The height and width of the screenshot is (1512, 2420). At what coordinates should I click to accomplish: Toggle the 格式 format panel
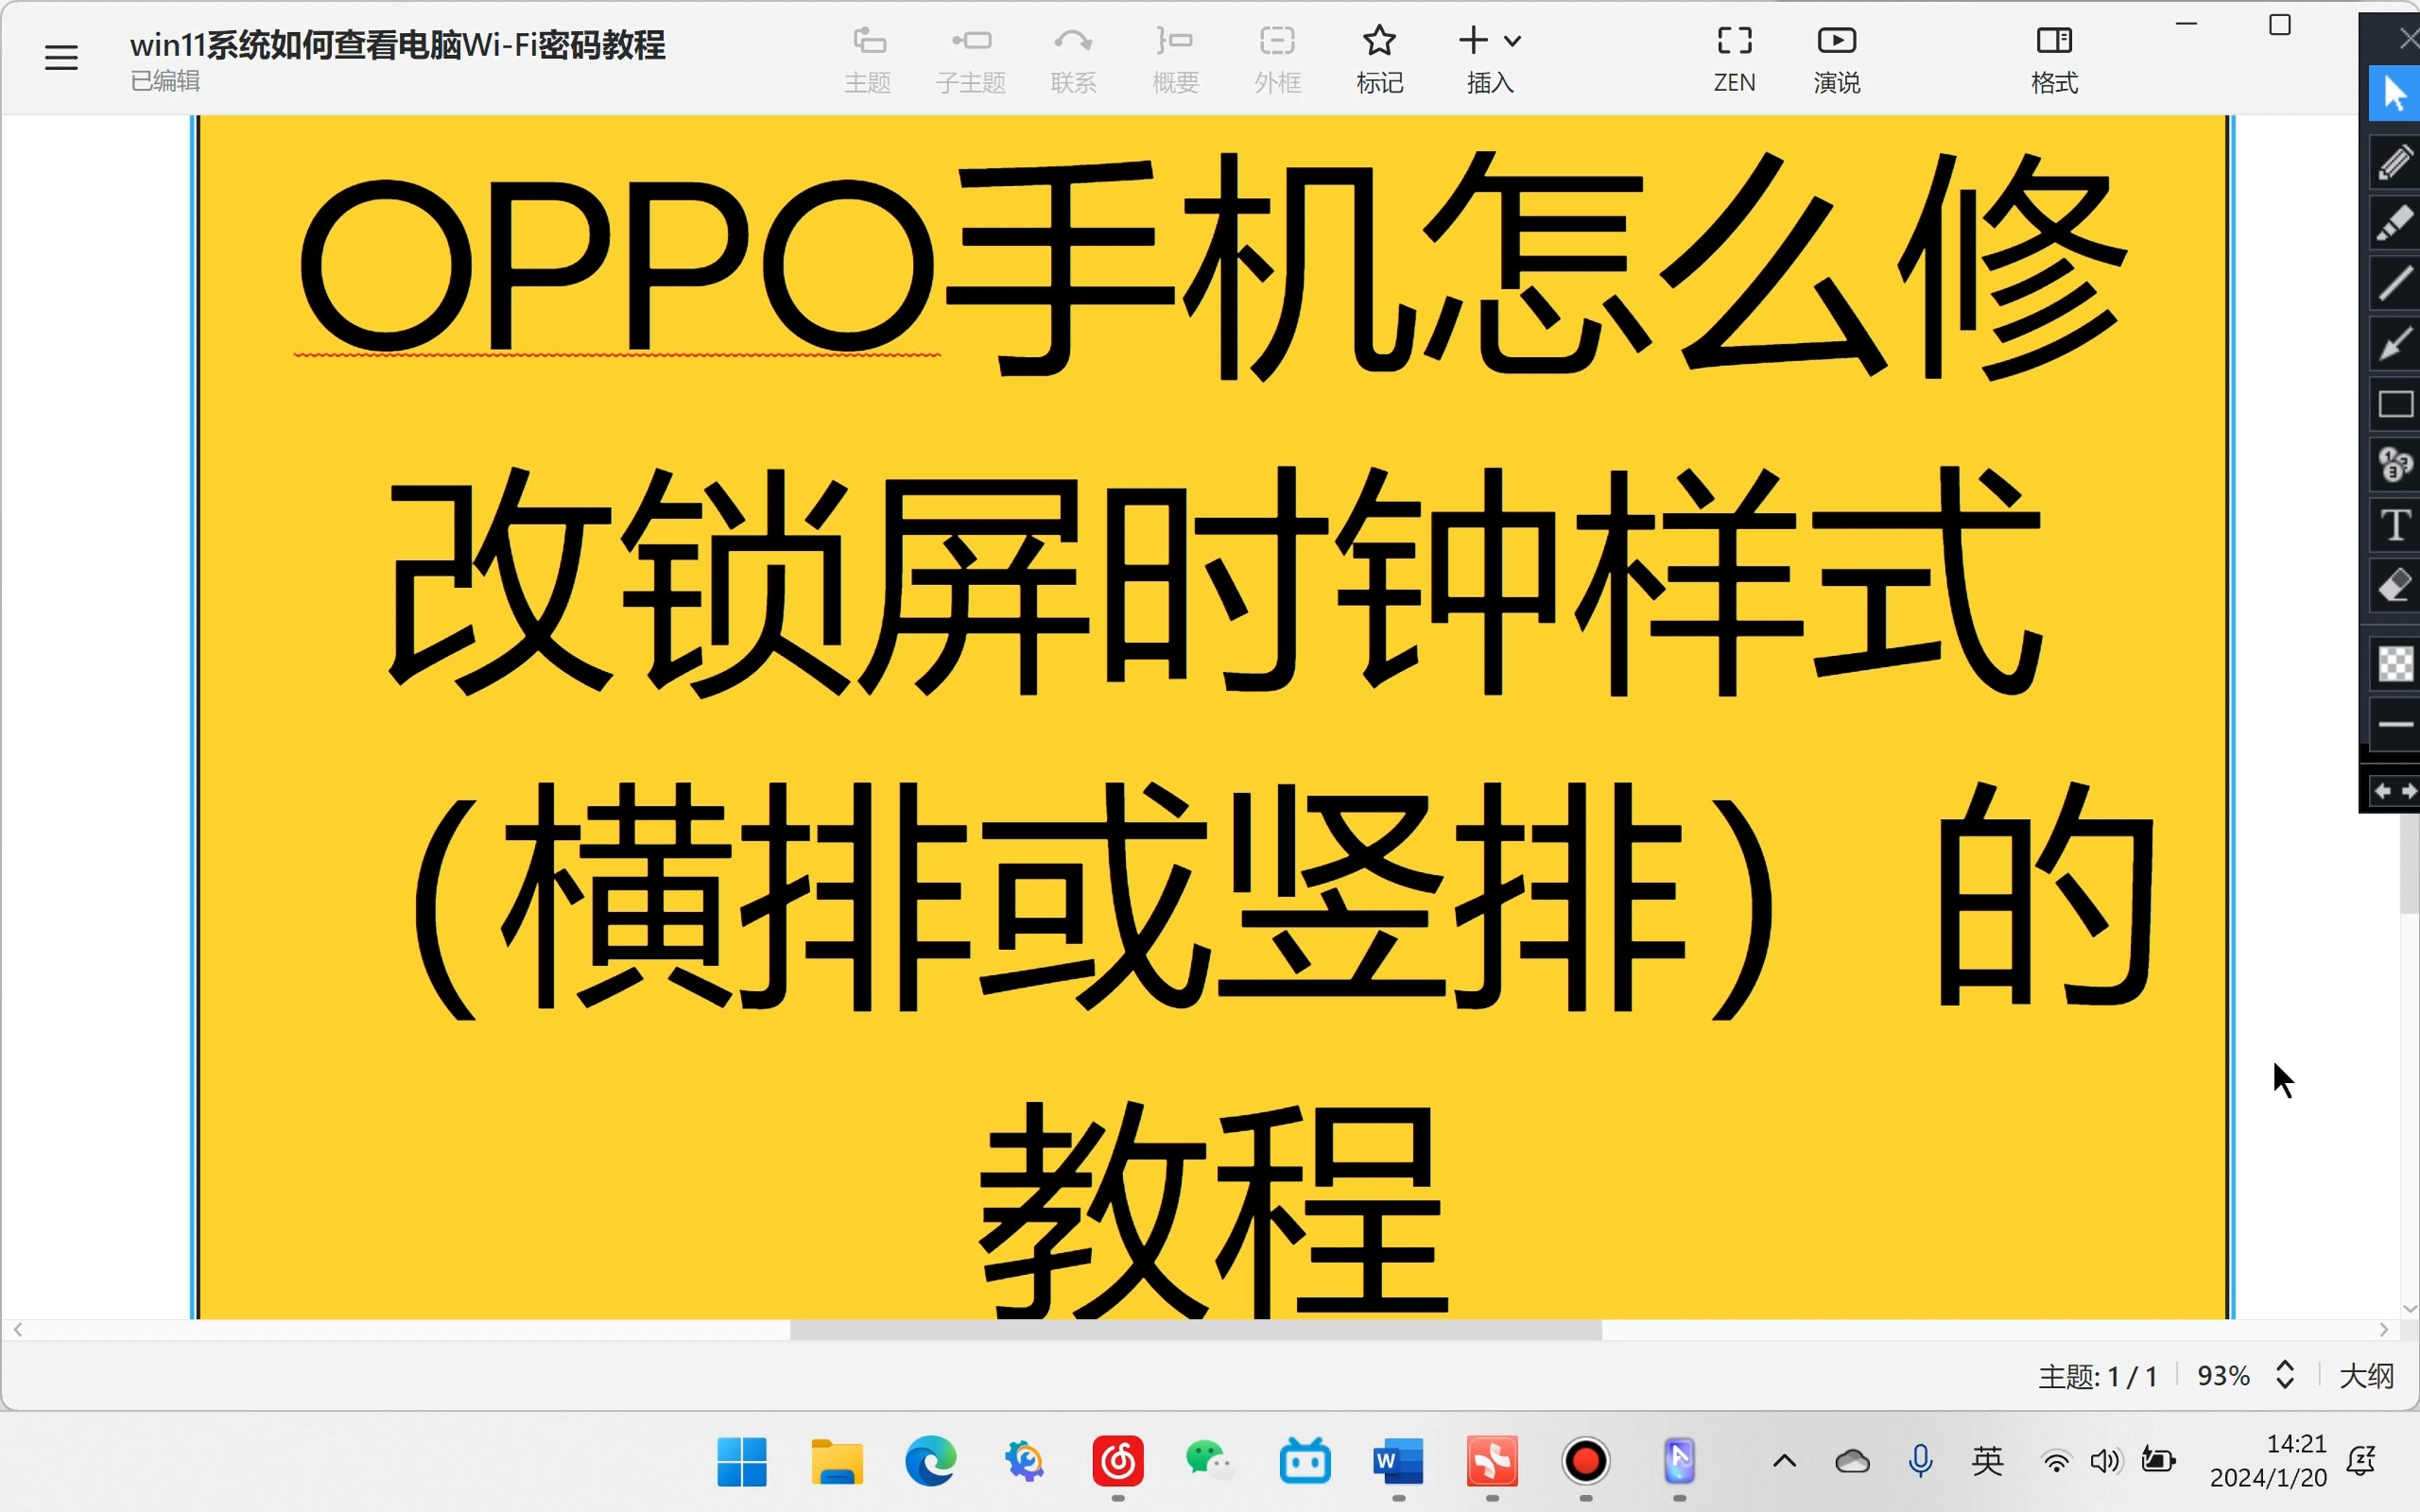[x=2054, y=60]
